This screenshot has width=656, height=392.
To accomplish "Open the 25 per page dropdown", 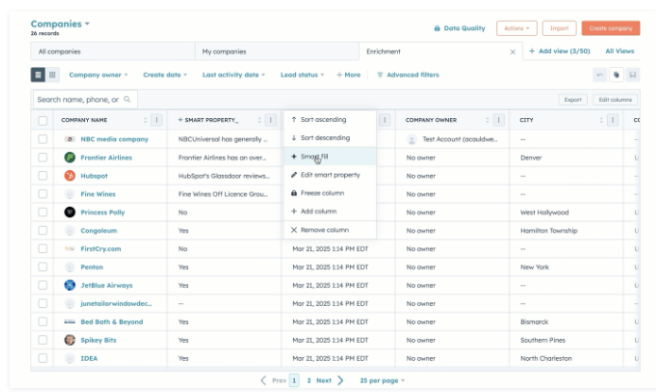I will click(383, 381).
